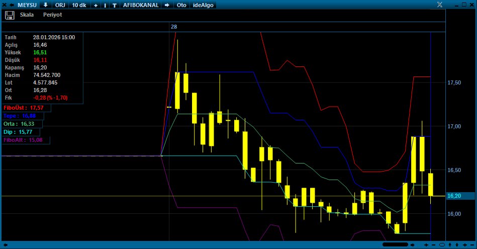Click the Yüksek value 16,51

point(40,52)
